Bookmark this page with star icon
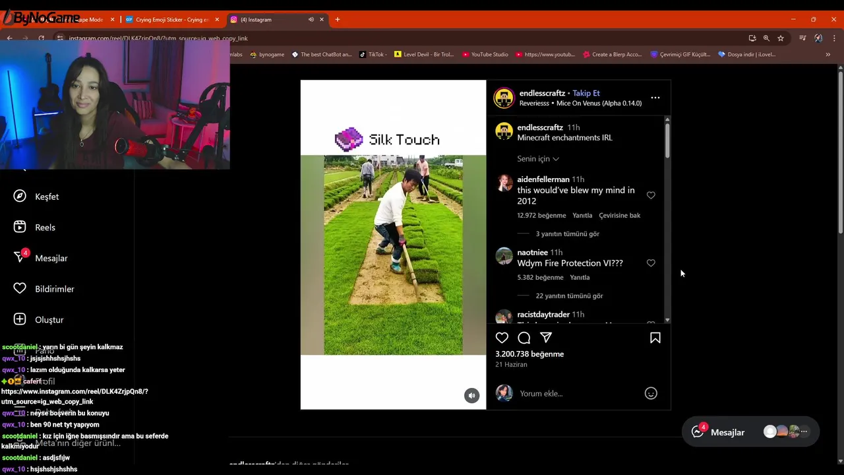 (781, 38)
